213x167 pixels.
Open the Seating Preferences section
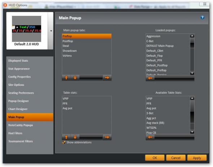tap(30, 93)
